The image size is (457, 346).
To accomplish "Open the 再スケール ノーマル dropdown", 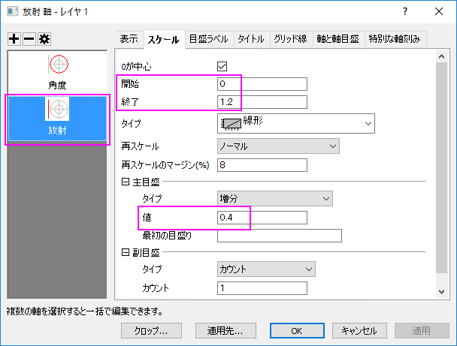I will pos(278,146).
